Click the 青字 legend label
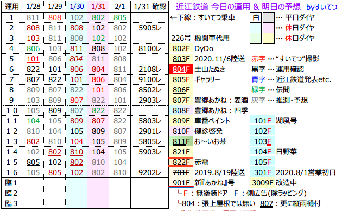The height and width of the screenshot is (211, 342). 258,79
